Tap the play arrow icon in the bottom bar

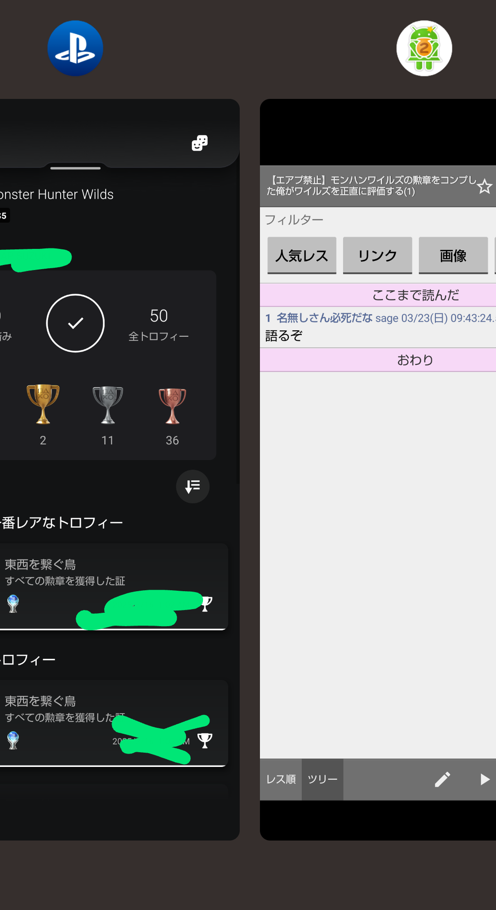click(485, 779)
